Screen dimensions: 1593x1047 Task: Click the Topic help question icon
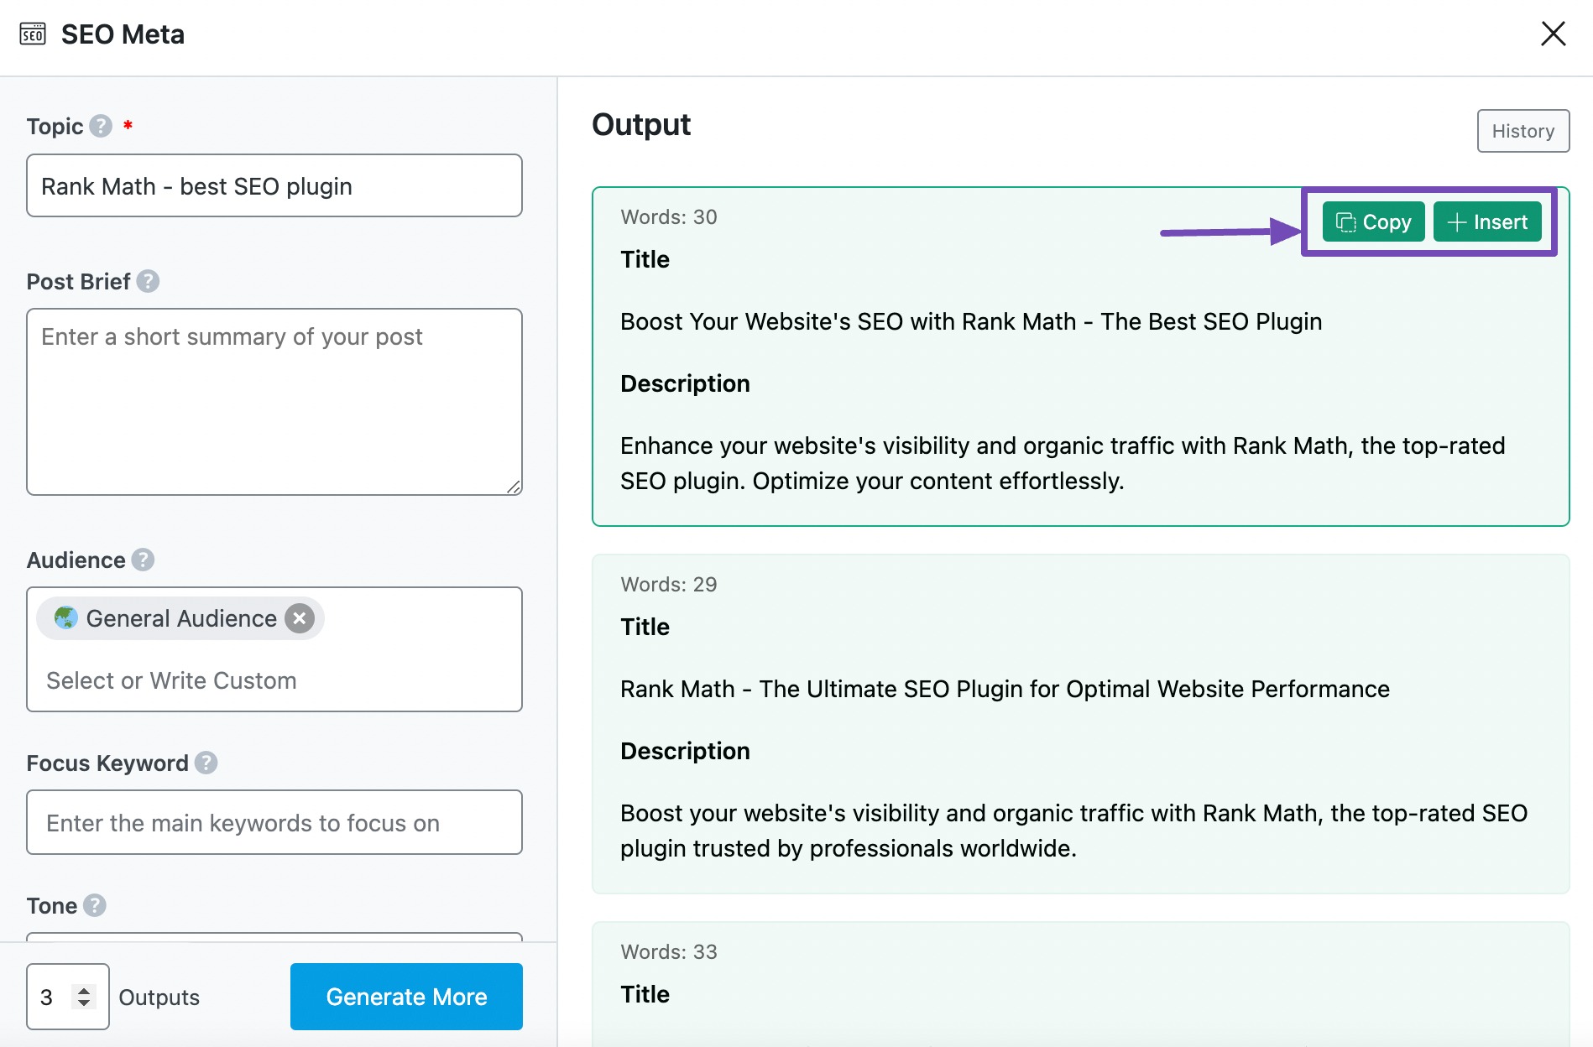point(101,126)
